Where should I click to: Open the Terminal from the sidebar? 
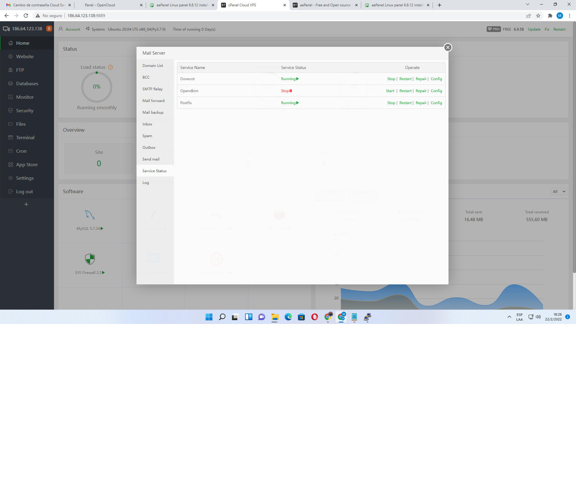[x=25, y=137]
